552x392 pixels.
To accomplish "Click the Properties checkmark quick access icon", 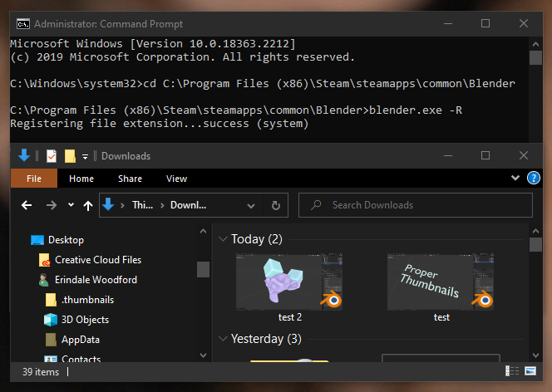I will point(52,156).
